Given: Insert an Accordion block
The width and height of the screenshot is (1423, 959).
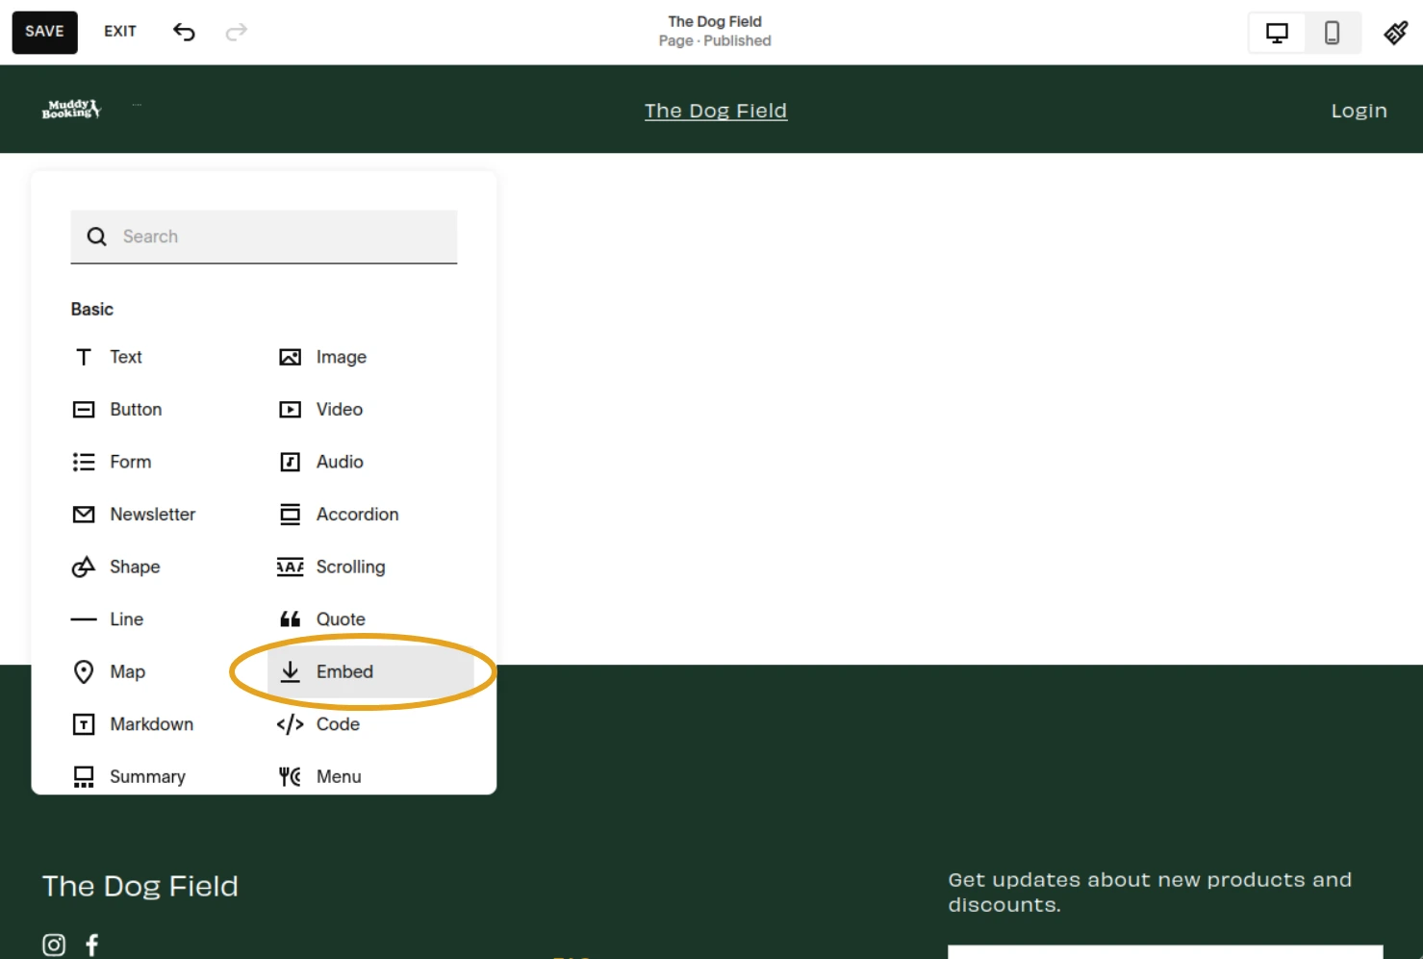Looking at the screenshot, I should tap(357, 514).
